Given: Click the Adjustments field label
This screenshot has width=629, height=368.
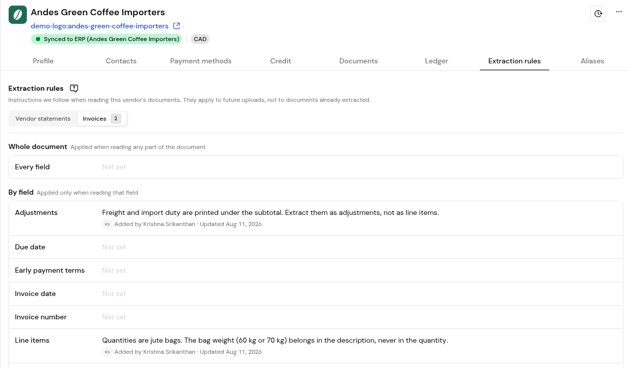Looking at the screenshot, I should coord(37,212).
